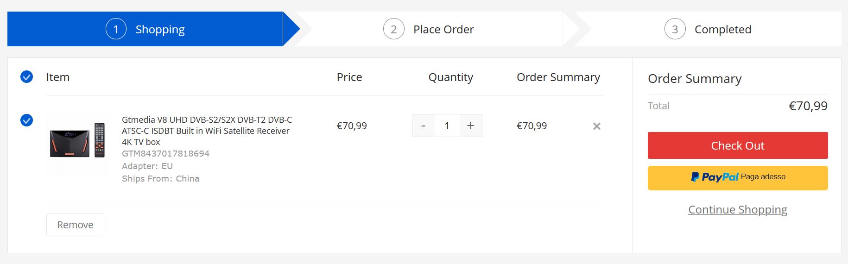848x264 pixels.
Task: Click the product SKU GTM8437017818694
Action: 165,153
